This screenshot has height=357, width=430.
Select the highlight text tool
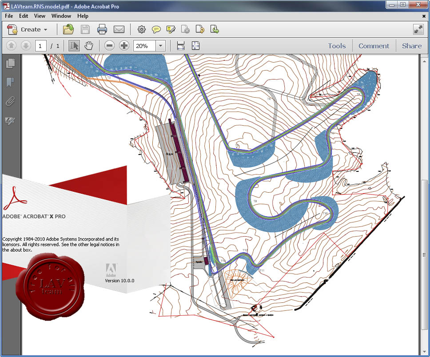pos(171,29)
